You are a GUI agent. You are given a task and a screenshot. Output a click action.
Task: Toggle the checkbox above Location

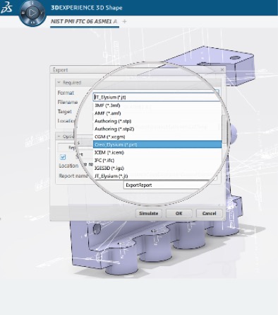(63, 157)
